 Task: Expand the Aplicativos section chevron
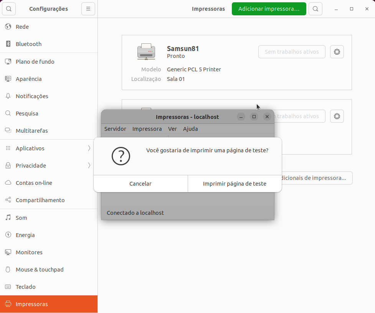tap(89, 148)
